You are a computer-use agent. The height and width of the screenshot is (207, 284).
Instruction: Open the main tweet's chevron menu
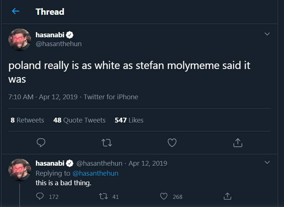267,34
